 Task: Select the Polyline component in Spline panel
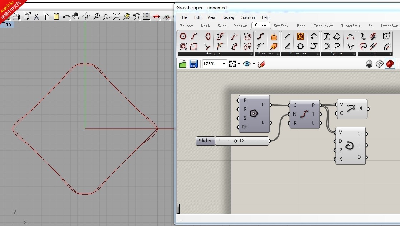(x=337, y=46)
